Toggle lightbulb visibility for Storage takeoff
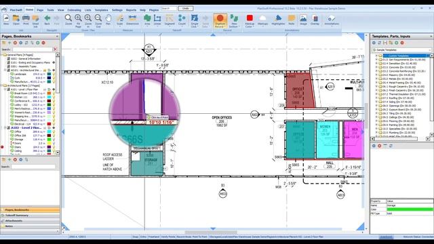 pos(54,140)
